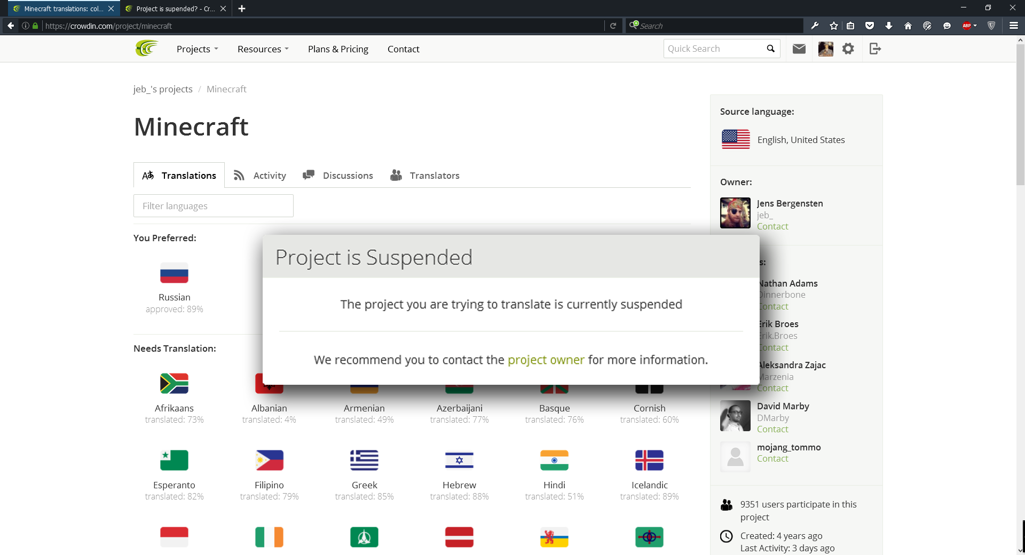Switch to the Activity tab
Image resolution: width=1025 pixels, height=555 pixels.
point(260,176)
